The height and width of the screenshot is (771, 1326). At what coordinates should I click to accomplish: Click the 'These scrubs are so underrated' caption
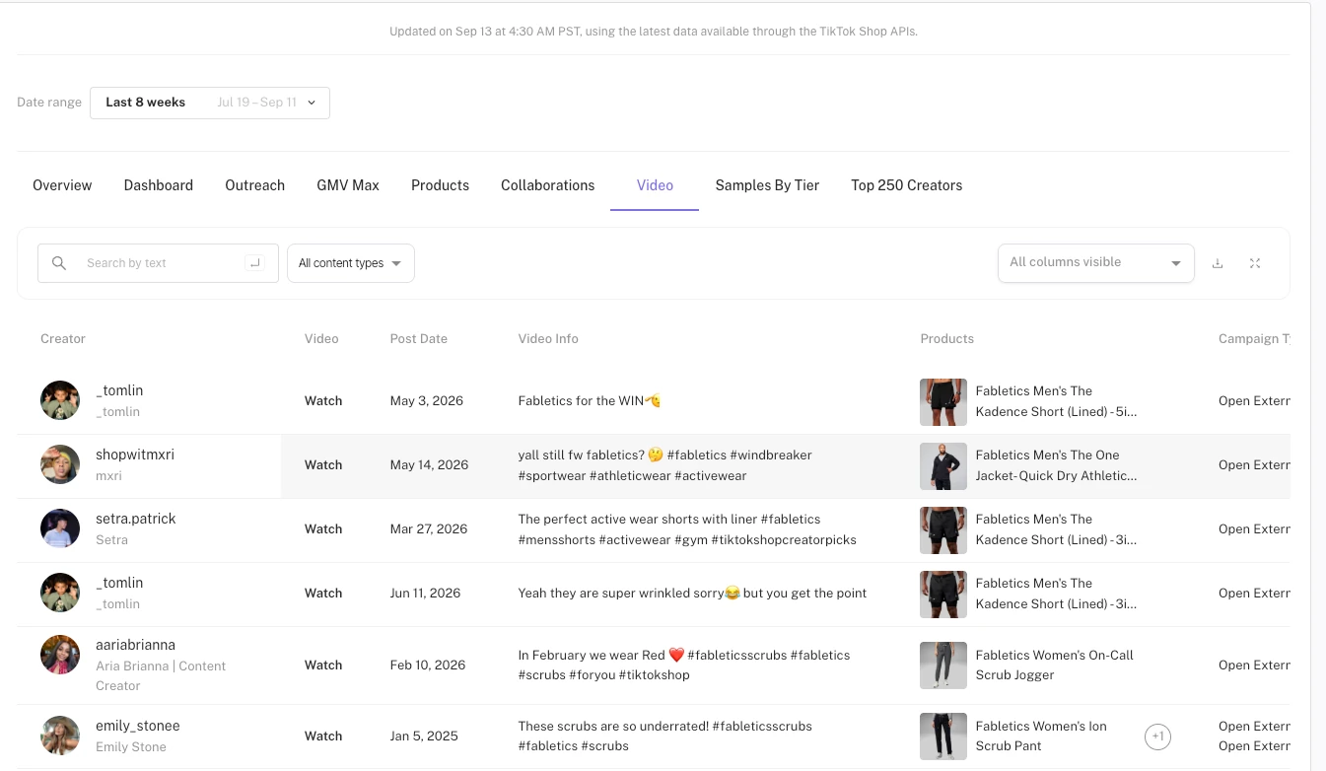point(665,736)
